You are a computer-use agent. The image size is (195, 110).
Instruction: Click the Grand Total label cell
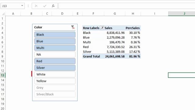click(93, 56)
